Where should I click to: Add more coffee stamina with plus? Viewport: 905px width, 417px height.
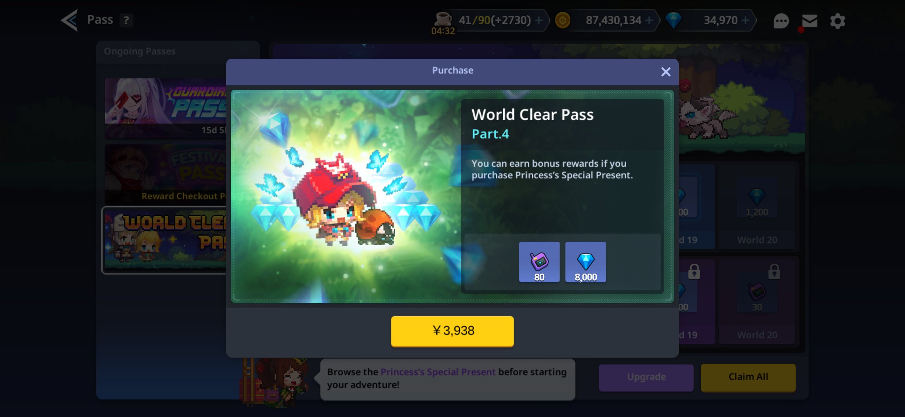tap(539, 20)
